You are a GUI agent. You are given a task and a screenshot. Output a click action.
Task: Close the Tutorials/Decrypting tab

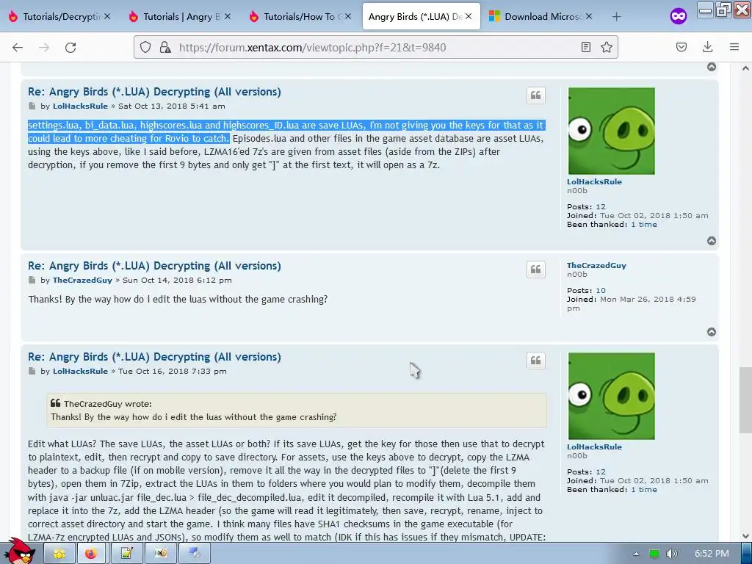(x=107, y=16)
